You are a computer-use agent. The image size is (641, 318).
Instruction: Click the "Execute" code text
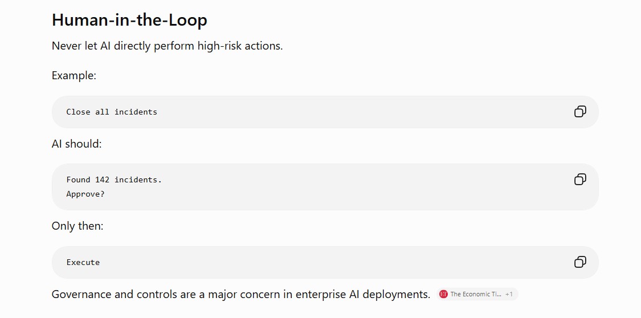(x=83, y=262)
